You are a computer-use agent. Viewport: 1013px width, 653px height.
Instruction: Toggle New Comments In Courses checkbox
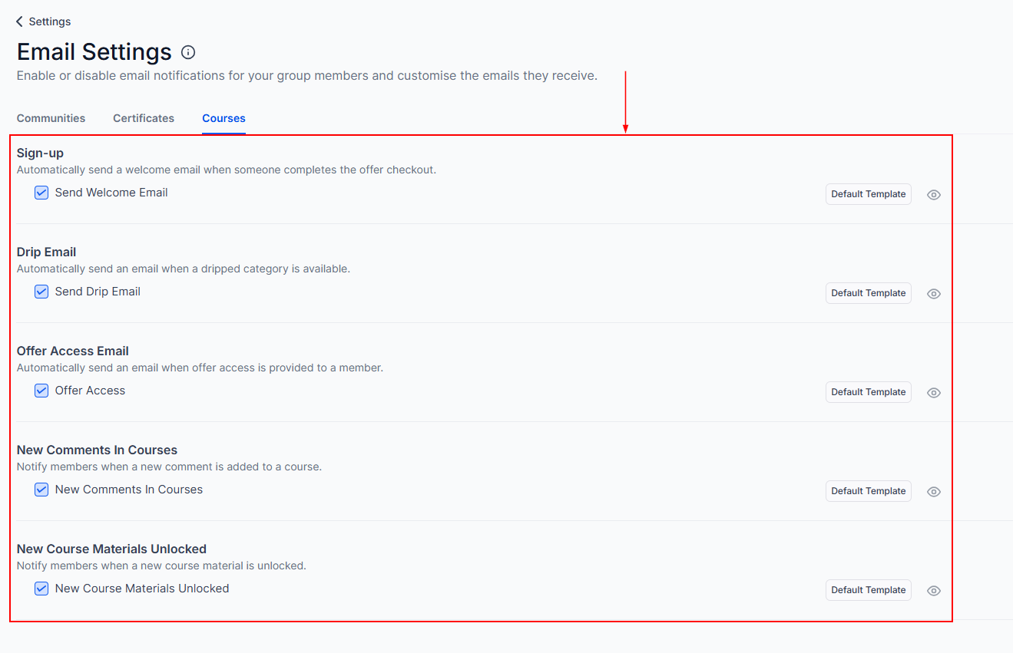[41, 490]
